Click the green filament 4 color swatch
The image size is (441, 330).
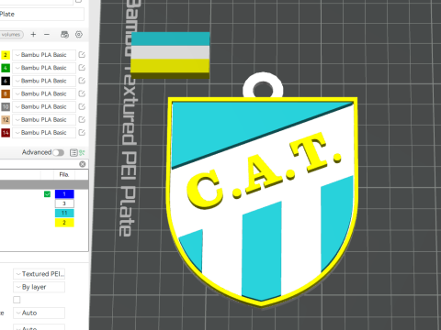(x=6, y=68)
